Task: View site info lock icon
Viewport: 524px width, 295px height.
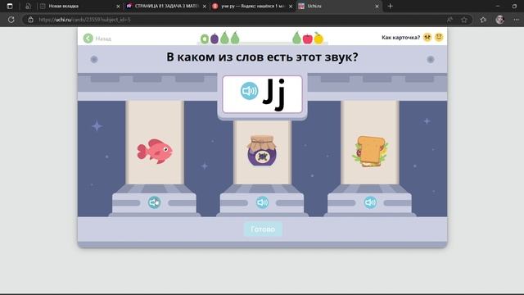Action: (x=30, y=20)
